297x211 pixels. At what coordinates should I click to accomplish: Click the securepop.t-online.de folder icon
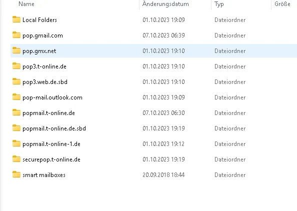(x=16, y=159)
